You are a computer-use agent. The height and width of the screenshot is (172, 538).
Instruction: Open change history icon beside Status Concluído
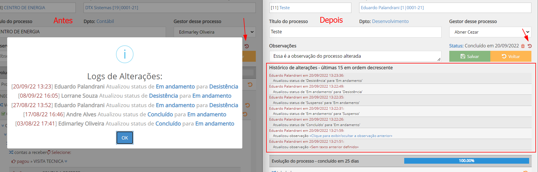[x=530, y=46]
